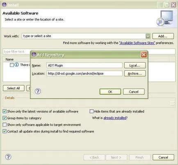178x165 pixels.
Task: Click OK in Add Repository dialog
Action: pos(110,92)
